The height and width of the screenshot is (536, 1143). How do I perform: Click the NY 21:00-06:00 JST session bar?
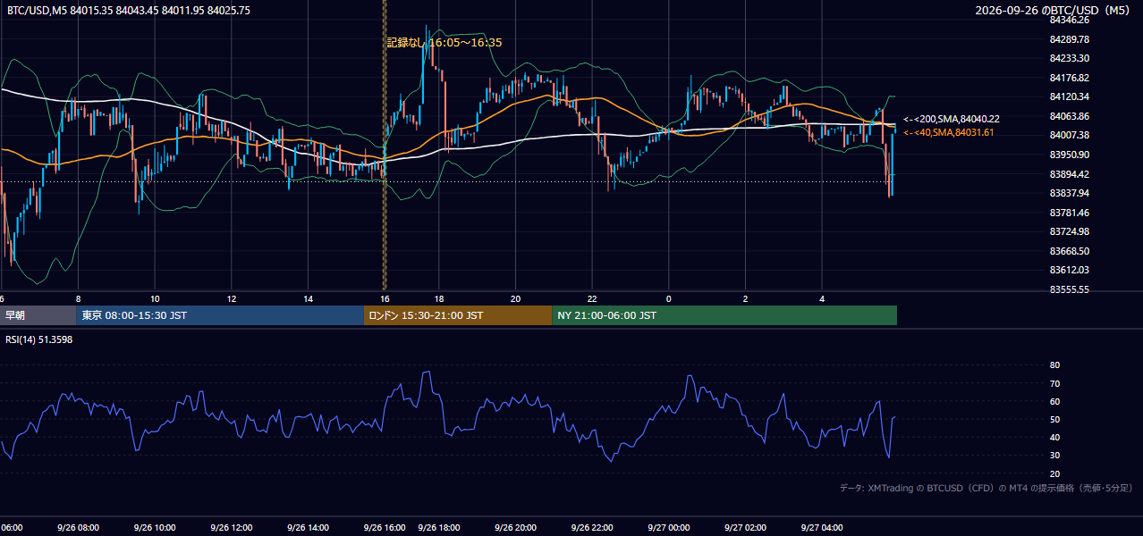pyautogui.click(x=724, y=315)
